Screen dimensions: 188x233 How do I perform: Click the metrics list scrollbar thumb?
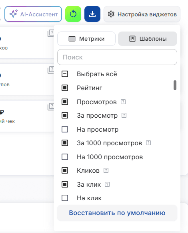[x=175, y=85]
